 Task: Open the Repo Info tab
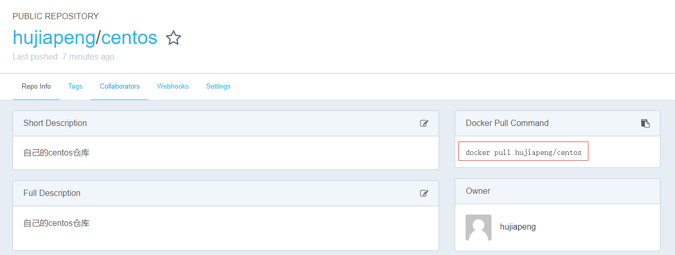36,87
